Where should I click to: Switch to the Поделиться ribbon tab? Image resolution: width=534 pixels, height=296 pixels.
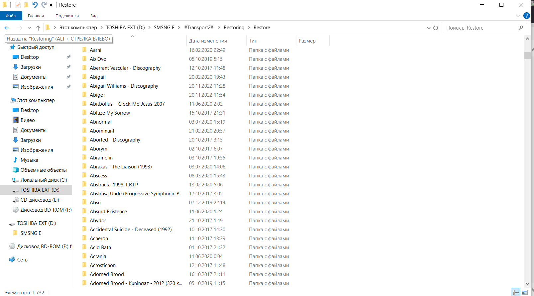[x=67, y=16]
